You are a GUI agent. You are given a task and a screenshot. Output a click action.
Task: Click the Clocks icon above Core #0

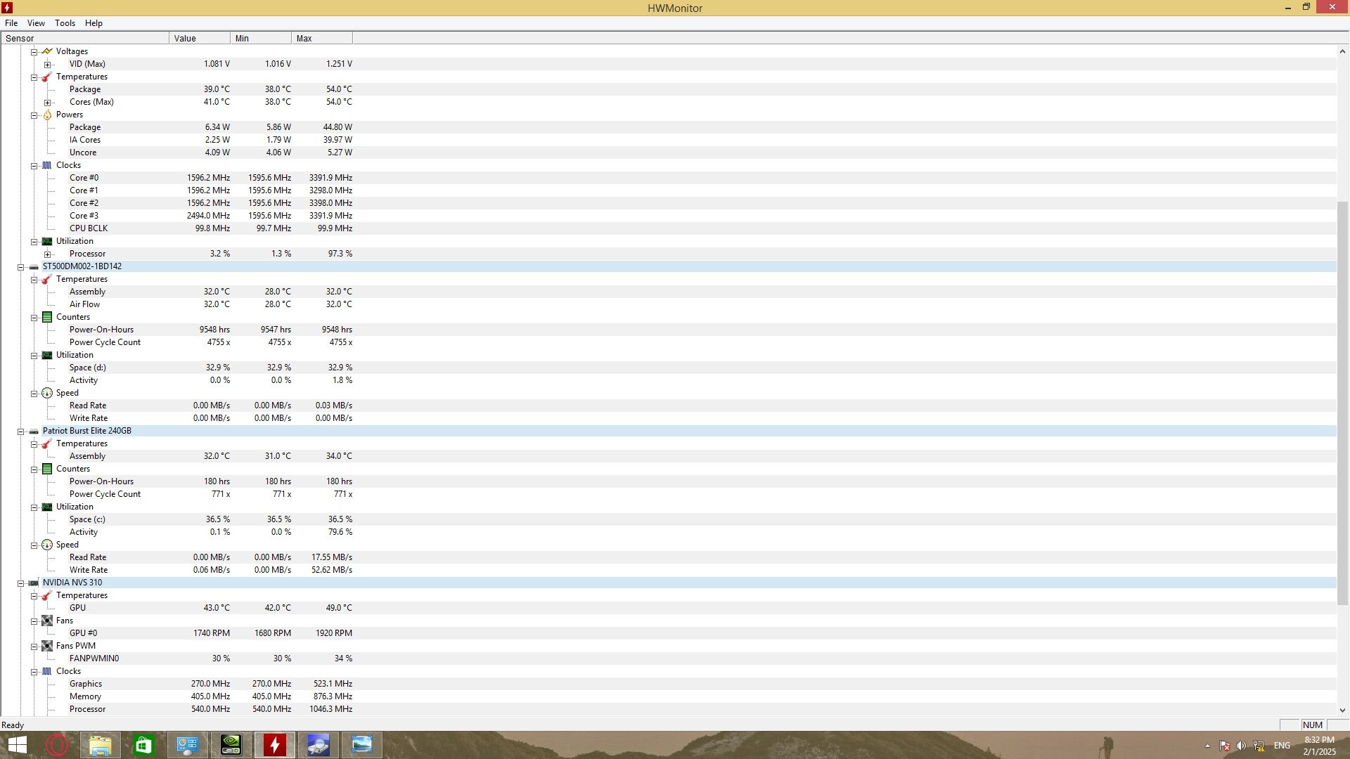(47, 165)
